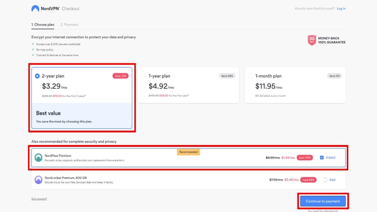Viewport: 377px width, 212px height.
Task: Click Already have Nord Account? text
Action: 314,8
